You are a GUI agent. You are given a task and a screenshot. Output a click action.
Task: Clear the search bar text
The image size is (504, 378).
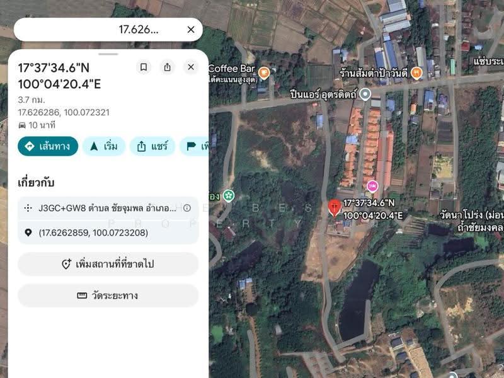[191, 30]
